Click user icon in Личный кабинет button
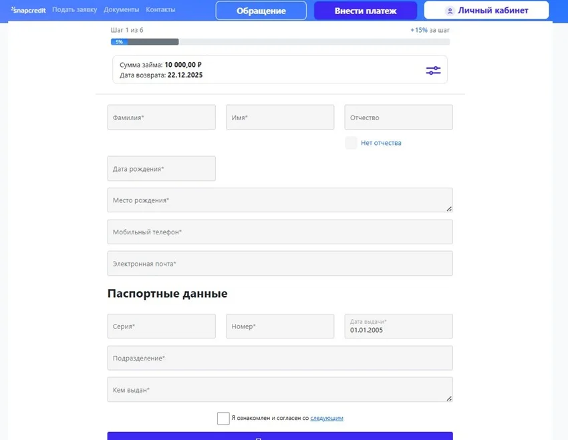The height and width of the screenshot is (440, 568). point(450,11)
